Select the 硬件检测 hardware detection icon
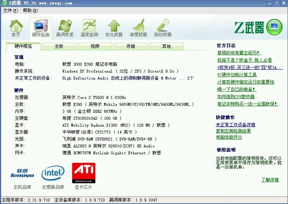 (41, 28)
